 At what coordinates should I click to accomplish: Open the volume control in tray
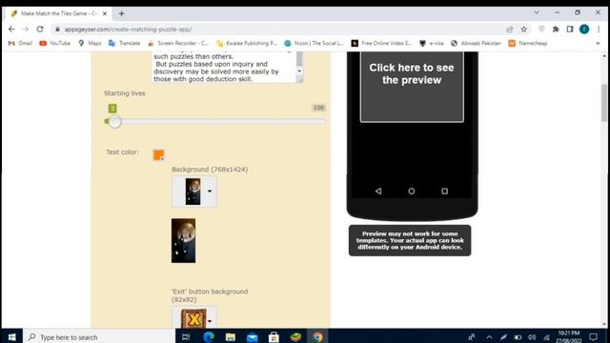[532, 337]
